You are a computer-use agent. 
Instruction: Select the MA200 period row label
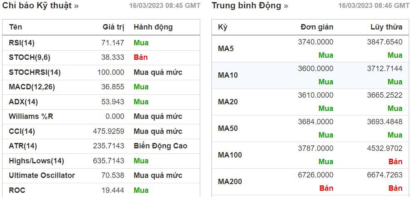click(230, 182)
